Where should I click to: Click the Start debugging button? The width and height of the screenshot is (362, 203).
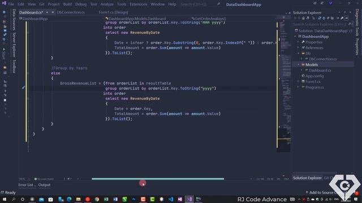coord(4,54)
